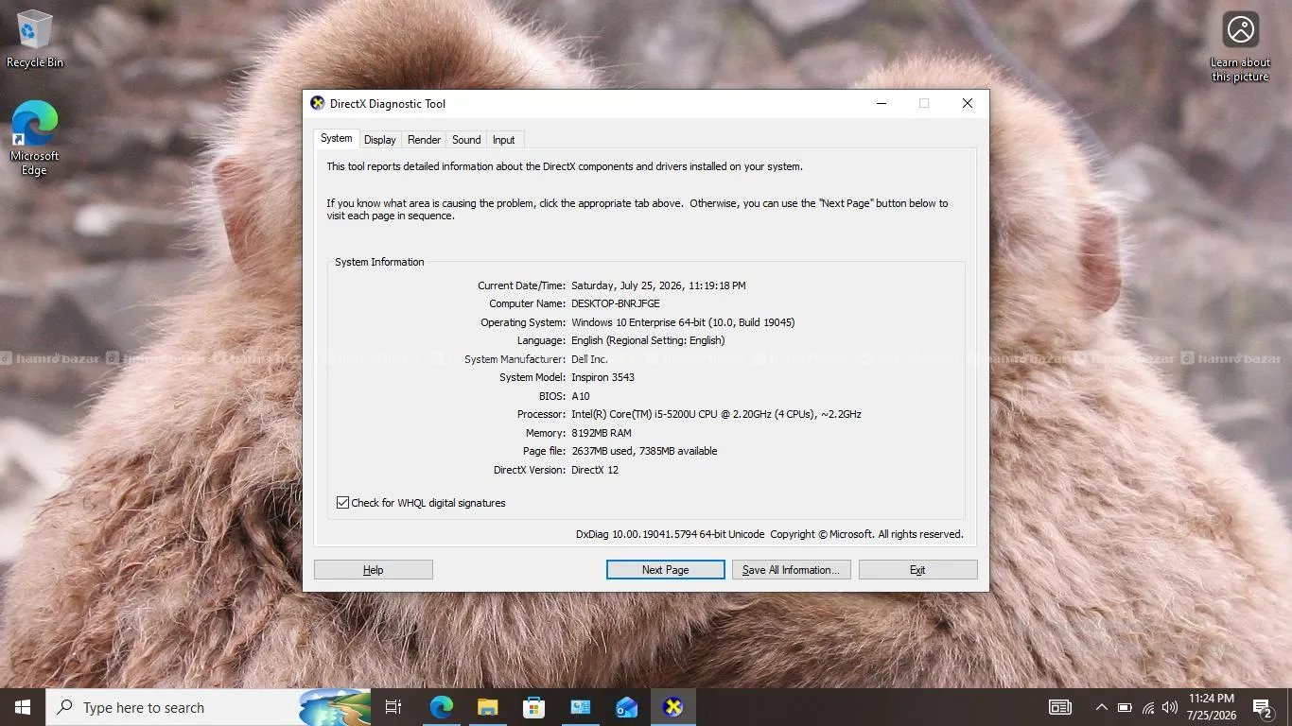1292x726 pixels.
Task: Click the landscape image in the search box
Action: coord(335,707)
